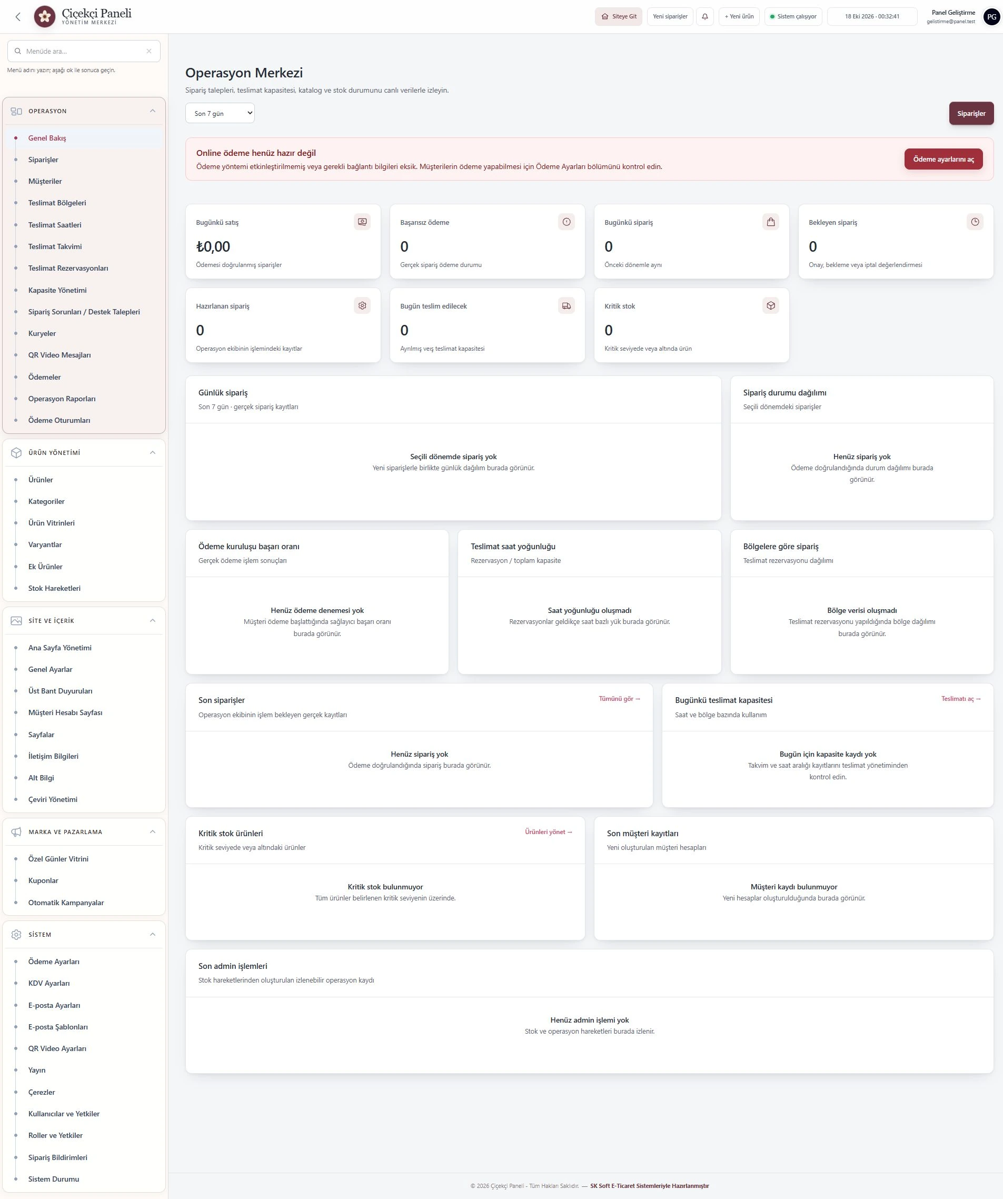Open the Tümünü gör link
1003x1199 pixels.
coord(619,699)
